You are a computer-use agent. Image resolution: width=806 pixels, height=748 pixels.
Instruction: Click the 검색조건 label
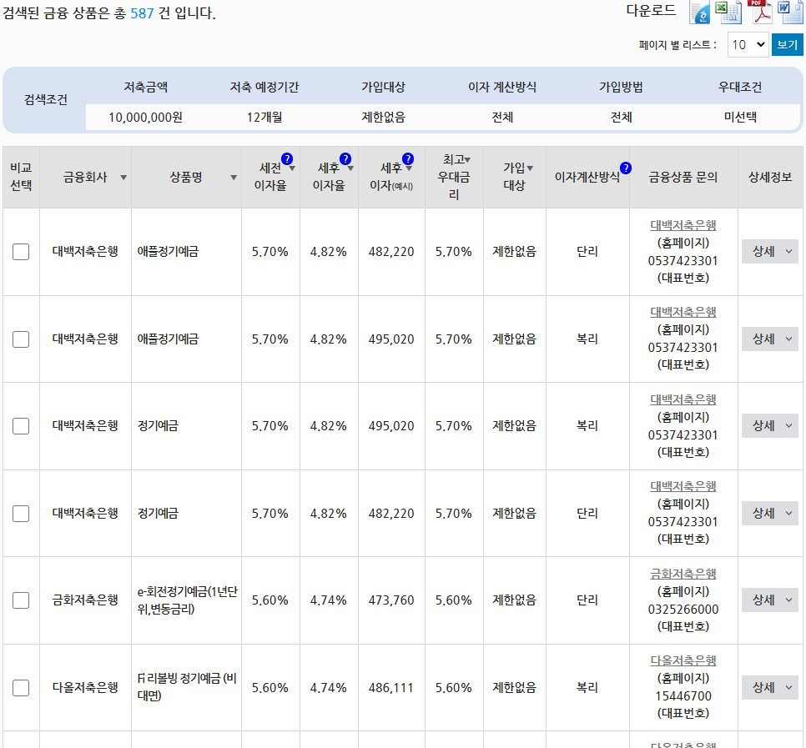pos(45,100)
